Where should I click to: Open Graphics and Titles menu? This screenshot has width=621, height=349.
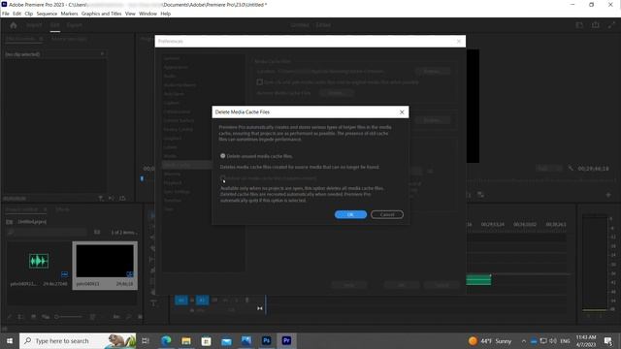[101, 14]
